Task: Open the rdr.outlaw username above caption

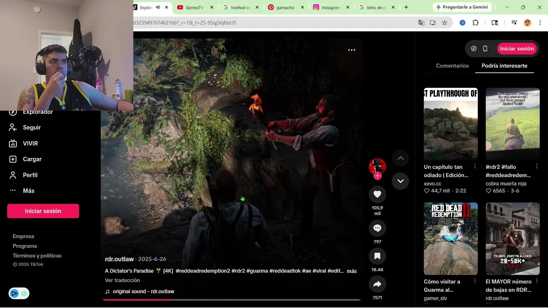Action: tap(119, 259)
